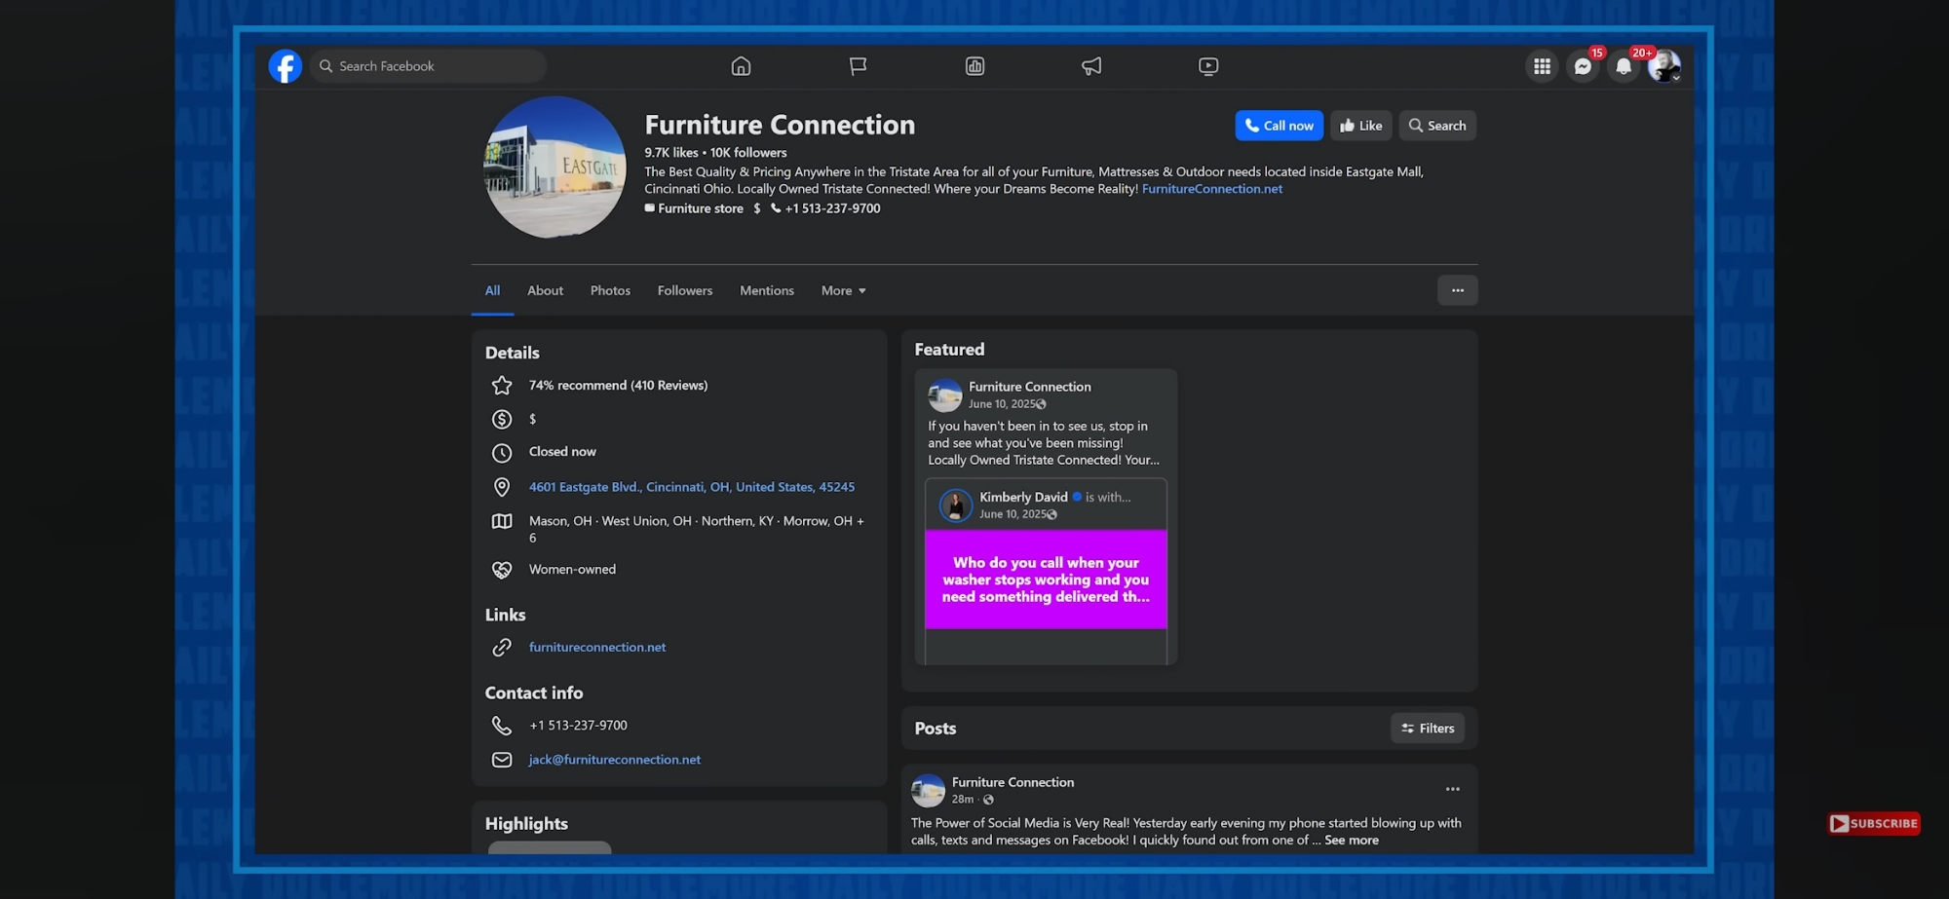The image size is (1949, 899).
Task: Open the professional dashboard chart icon
Action: tap(974, 66)
